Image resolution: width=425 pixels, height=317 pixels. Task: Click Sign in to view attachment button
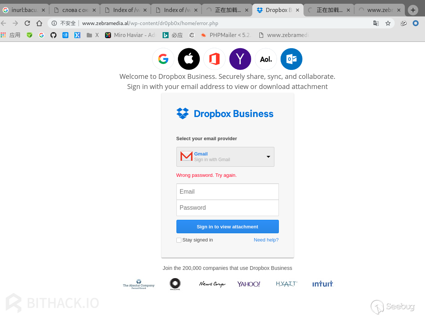[227, 227]
